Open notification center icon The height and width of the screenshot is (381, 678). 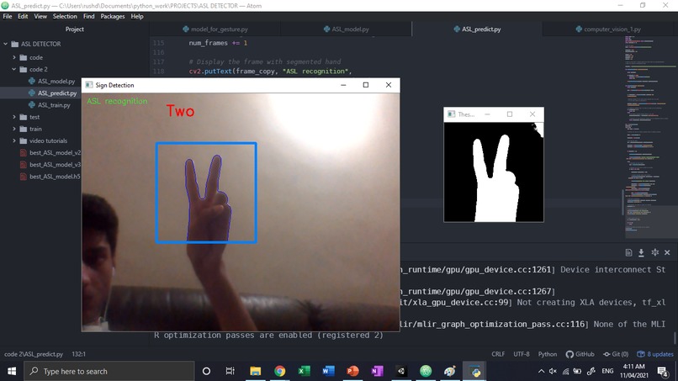[662, 372]
